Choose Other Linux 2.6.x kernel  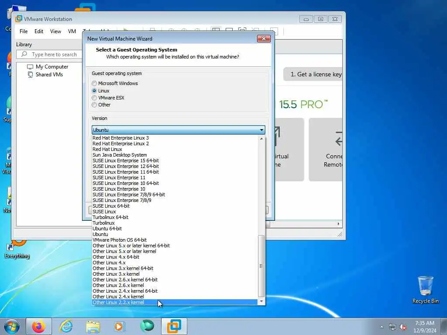(175, 285)
